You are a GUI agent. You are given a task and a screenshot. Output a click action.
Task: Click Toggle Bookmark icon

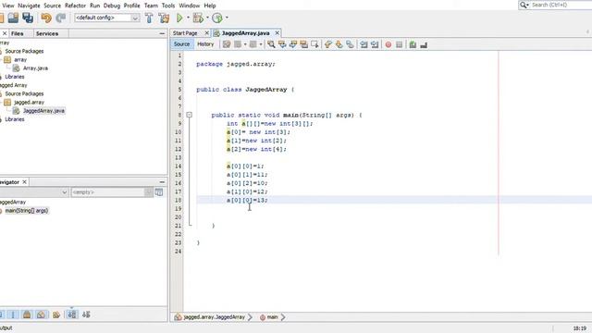(350, 44)
